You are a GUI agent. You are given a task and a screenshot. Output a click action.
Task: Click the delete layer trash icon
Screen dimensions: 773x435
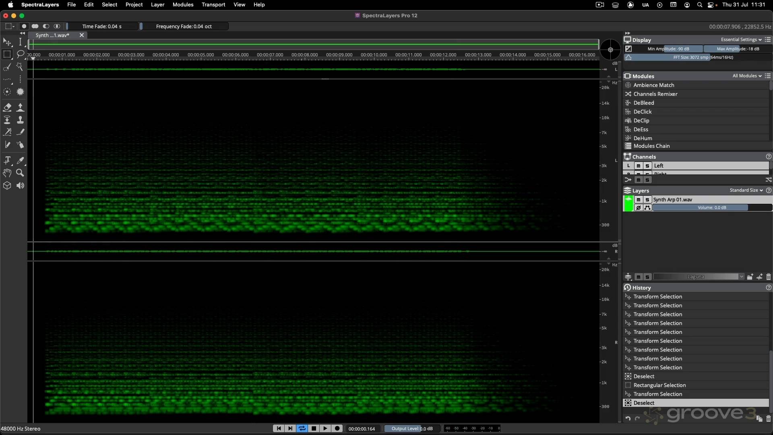coord(769,277)
